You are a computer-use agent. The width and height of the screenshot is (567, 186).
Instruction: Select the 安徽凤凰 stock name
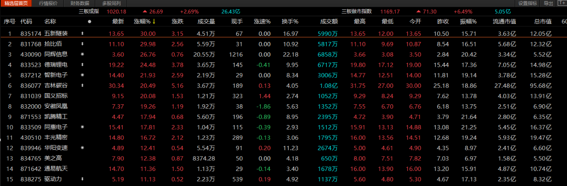[x=56, y=106]
